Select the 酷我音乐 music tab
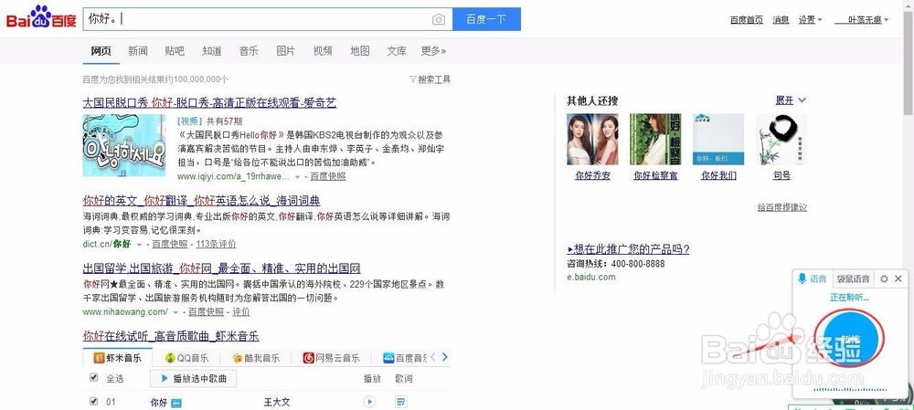914x410 pixels. (x=255, y=358)
